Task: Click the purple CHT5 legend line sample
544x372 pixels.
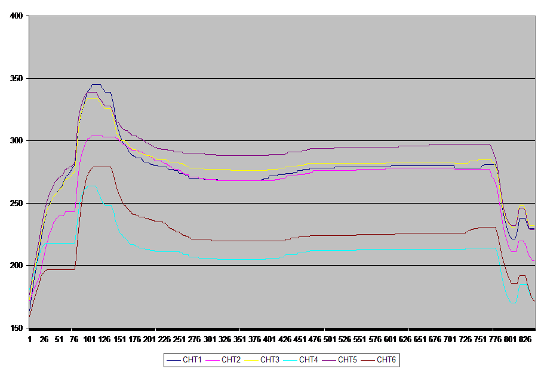Action: pos(329,359)
